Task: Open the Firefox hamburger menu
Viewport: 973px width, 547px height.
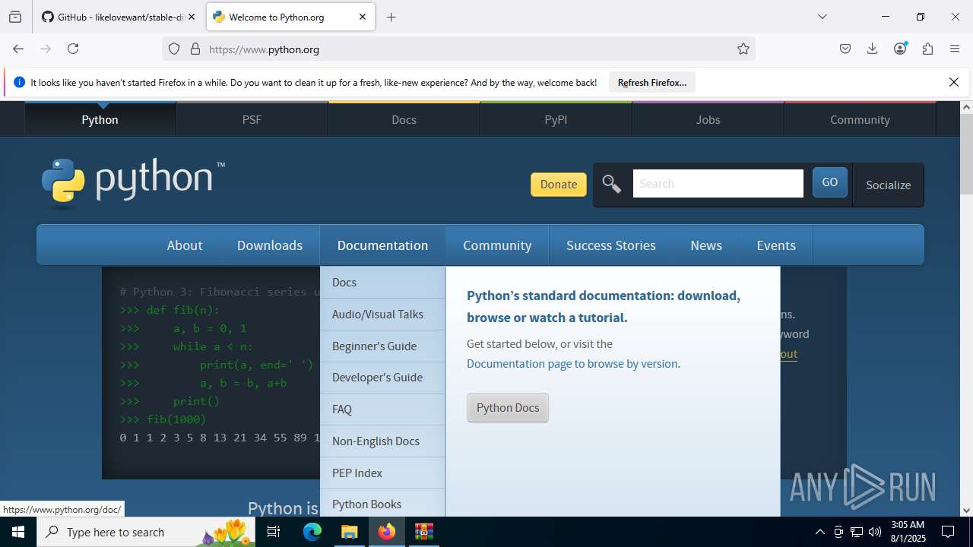Action: (955, 49)
